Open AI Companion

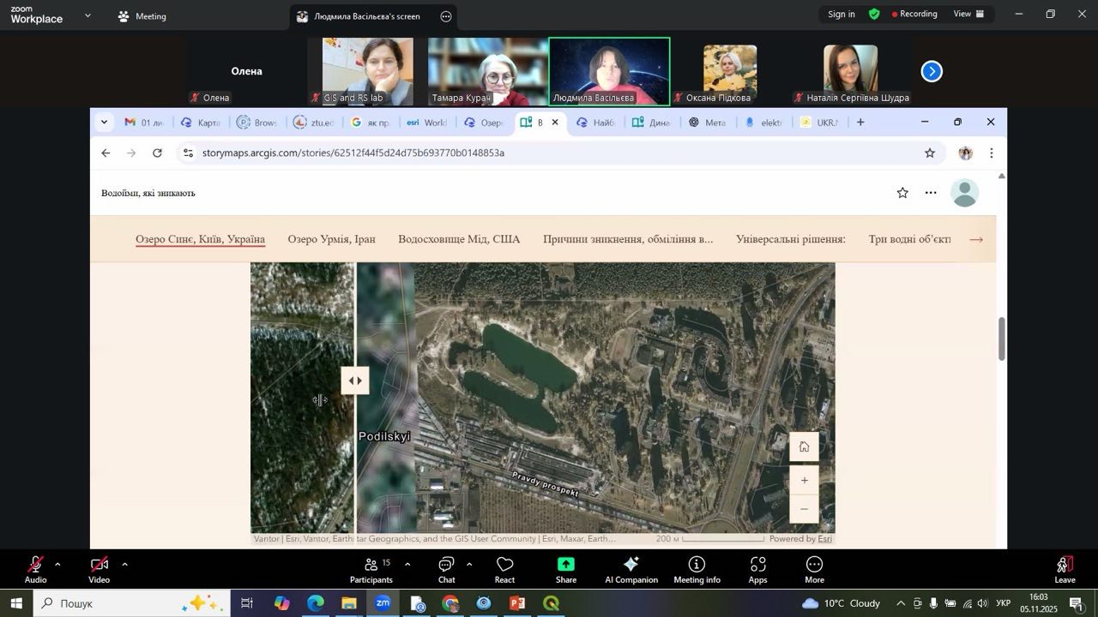click(633, 569)
